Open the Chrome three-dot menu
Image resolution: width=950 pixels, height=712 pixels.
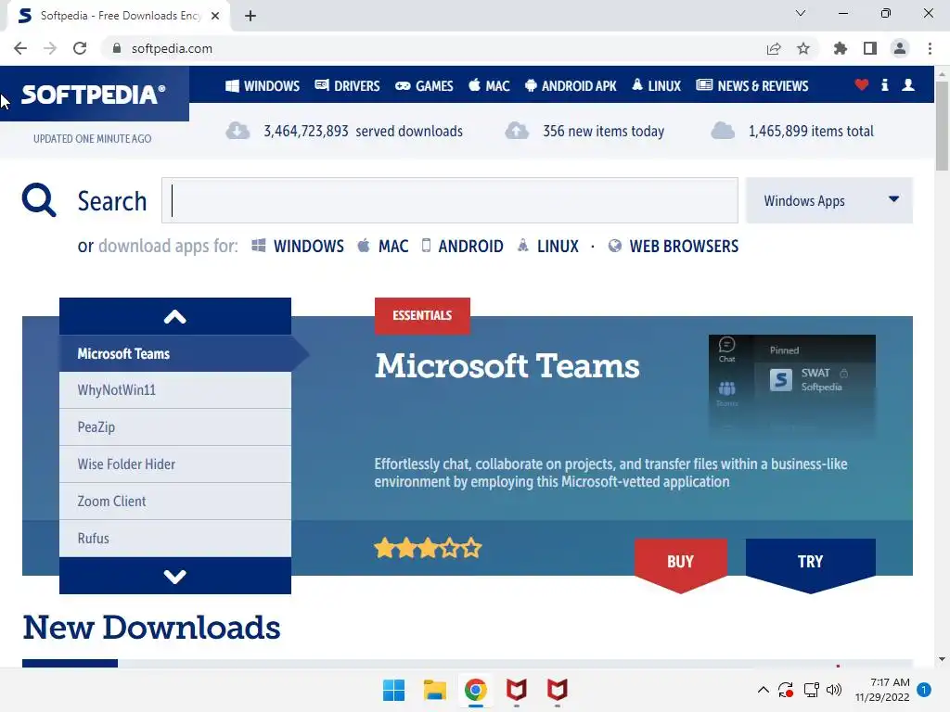(930, 48)
